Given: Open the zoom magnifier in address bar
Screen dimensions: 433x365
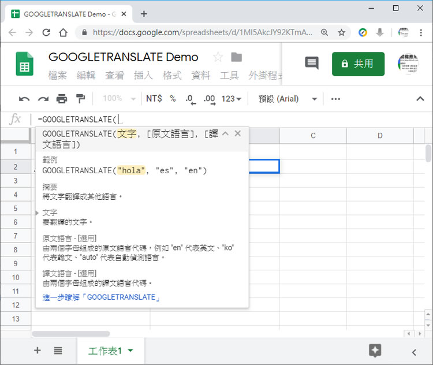Looking at the screenshot, I should click(324, 32).
